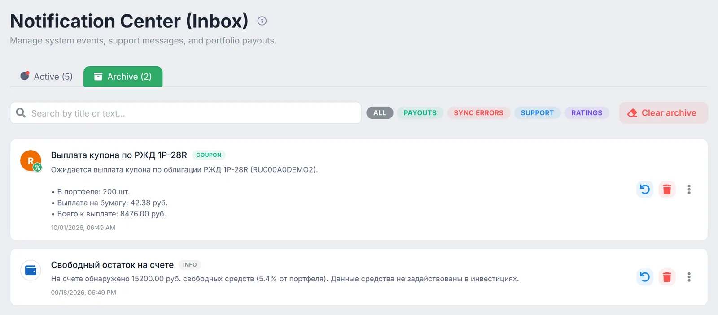Click the Clear archive button

tap(663, 113)
